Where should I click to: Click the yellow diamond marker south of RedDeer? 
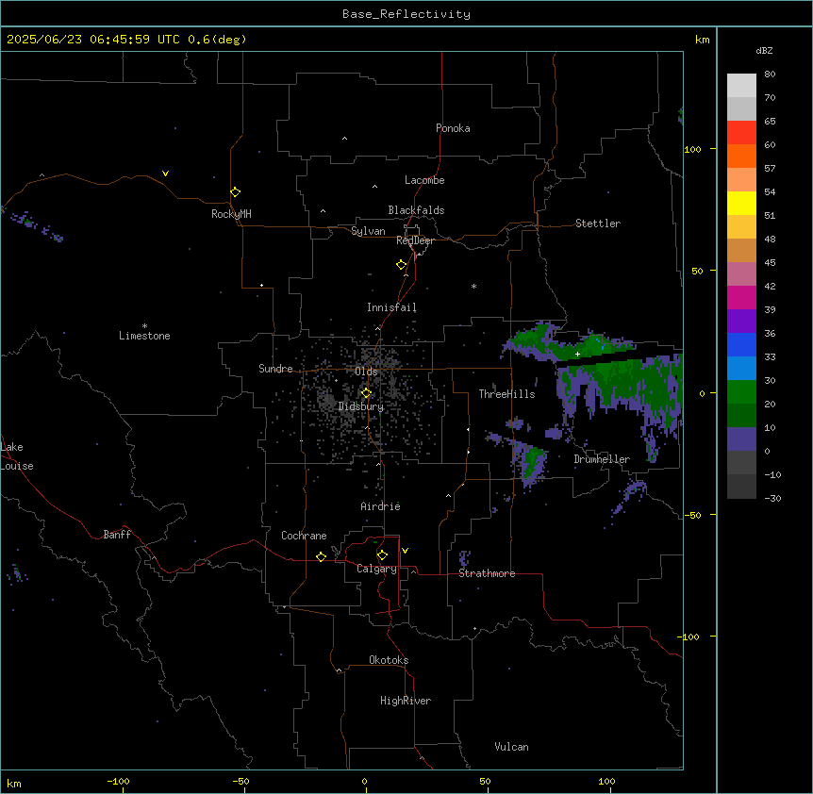402,265
